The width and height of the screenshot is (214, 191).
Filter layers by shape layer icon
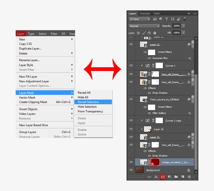coord(173,19)
